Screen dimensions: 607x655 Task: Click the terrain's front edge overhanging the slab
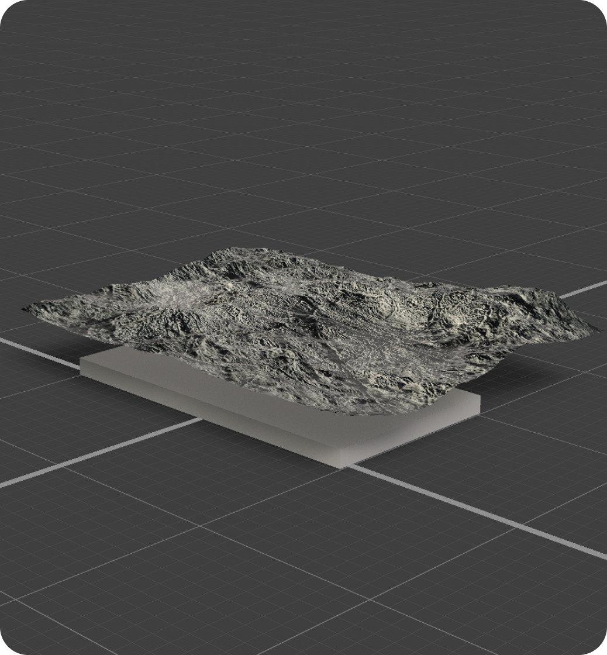coord(351,411)
